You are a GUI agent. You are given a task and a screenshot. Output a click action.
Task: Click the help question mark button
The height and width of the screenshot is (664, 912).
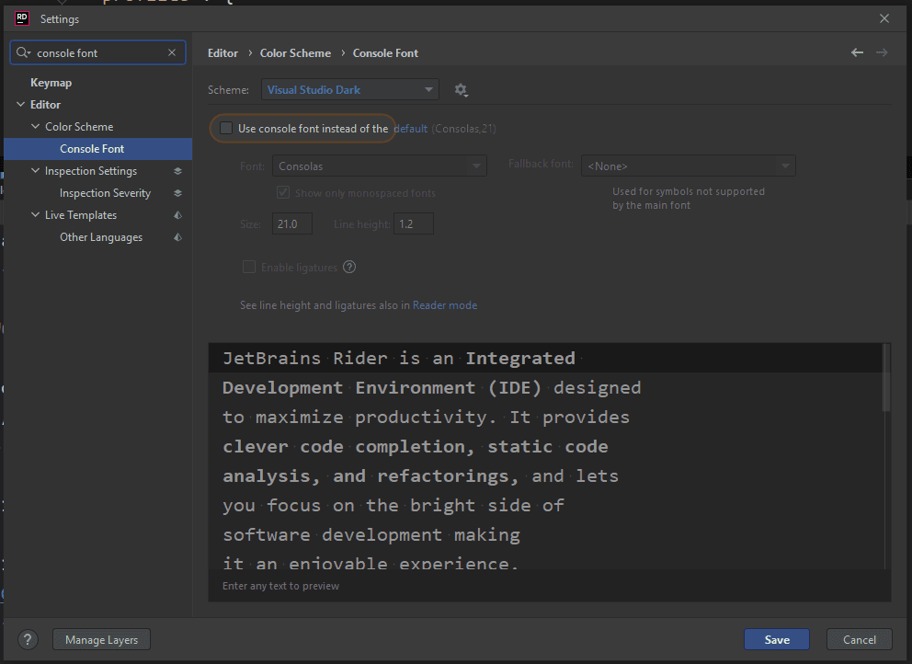click(x=28, y=640)
